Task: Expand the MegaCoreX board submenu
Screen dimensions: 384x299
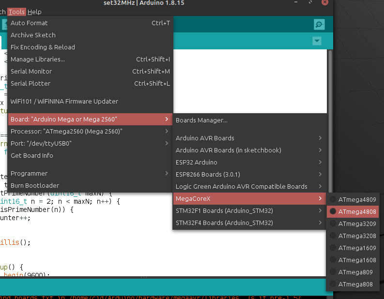Action: pyautogui.click(x=249, y=198)
